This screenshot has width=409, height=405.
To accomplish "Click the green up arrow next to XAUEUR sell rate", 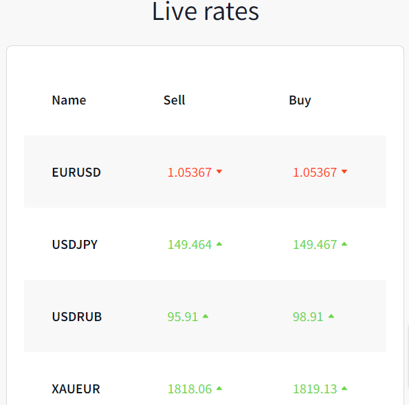I will click(219, 388).
